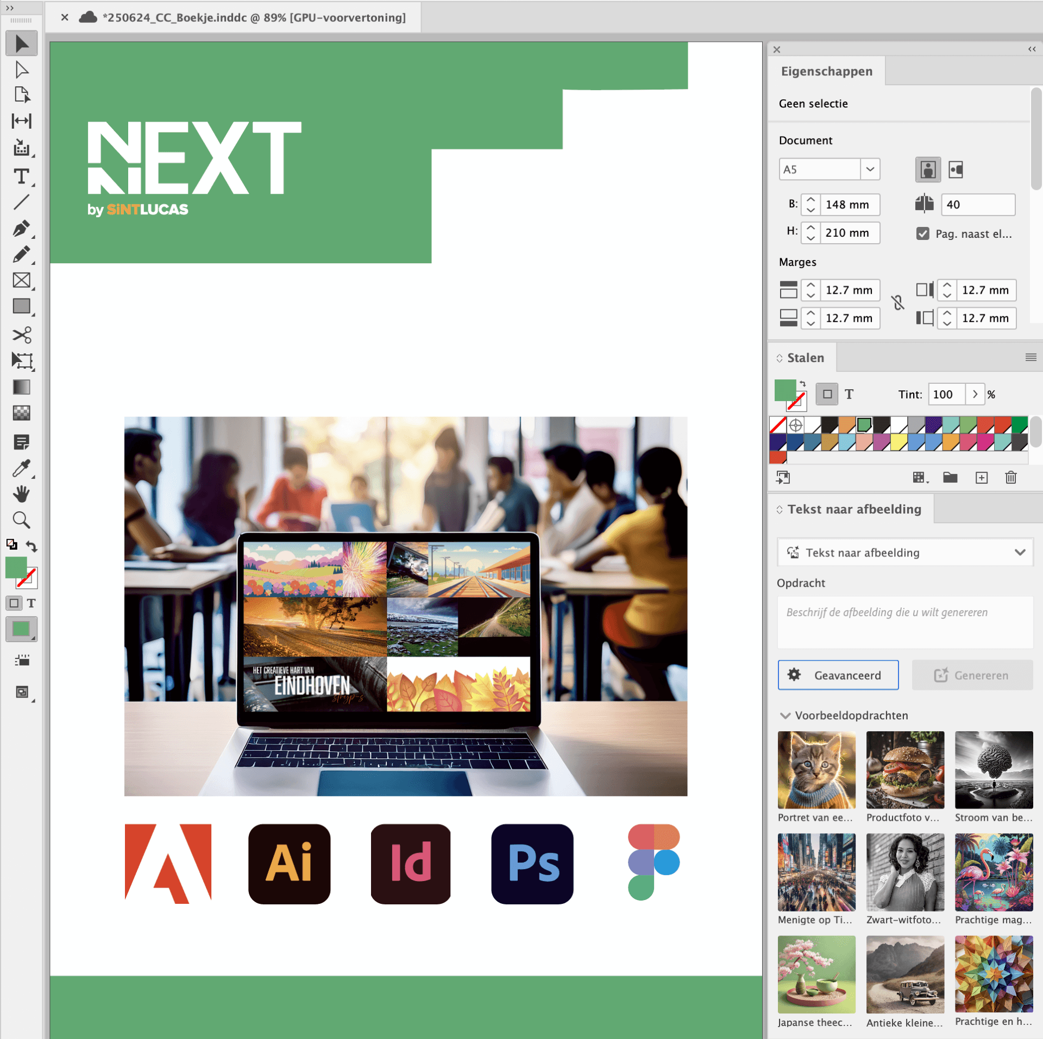Click the Geavanceerd button
The image size is (1043, 1039).
[x=838, y=675]
